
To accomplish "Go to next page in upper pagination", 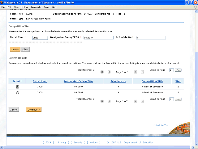I will coord(136,72).
